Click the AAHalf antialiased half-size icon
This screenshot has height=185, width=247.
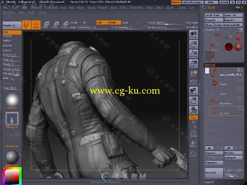193,64
